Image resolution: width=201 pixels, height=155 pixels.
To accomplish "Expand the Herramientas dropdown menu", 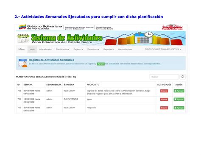I will 125,49.
